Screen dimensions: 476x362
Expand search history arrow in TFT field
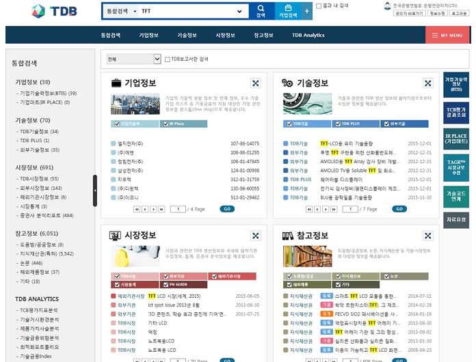point(239,12)
